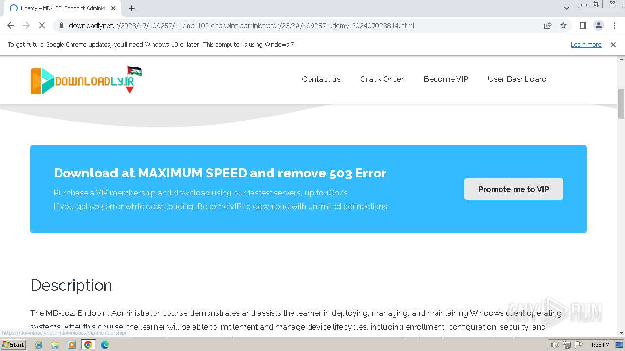Click the network tray icon
The image size is (625, 351).
(566, 345)
